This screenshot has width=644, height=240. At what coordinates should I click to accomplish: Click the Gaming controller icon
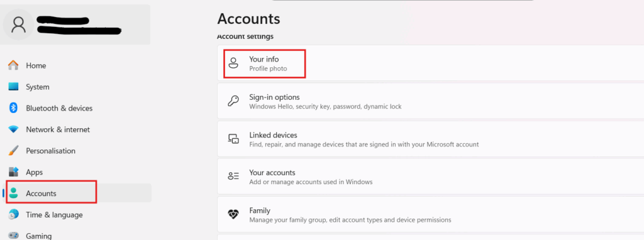coord(14,236)
